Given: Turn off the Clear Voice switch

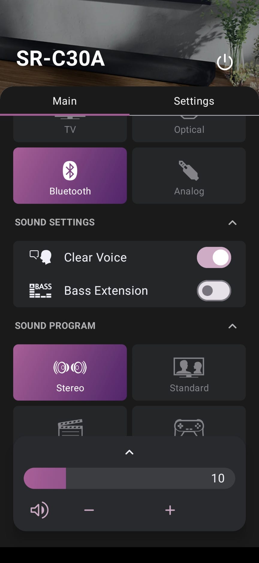Looking at the screenshot, I should 214,257.
